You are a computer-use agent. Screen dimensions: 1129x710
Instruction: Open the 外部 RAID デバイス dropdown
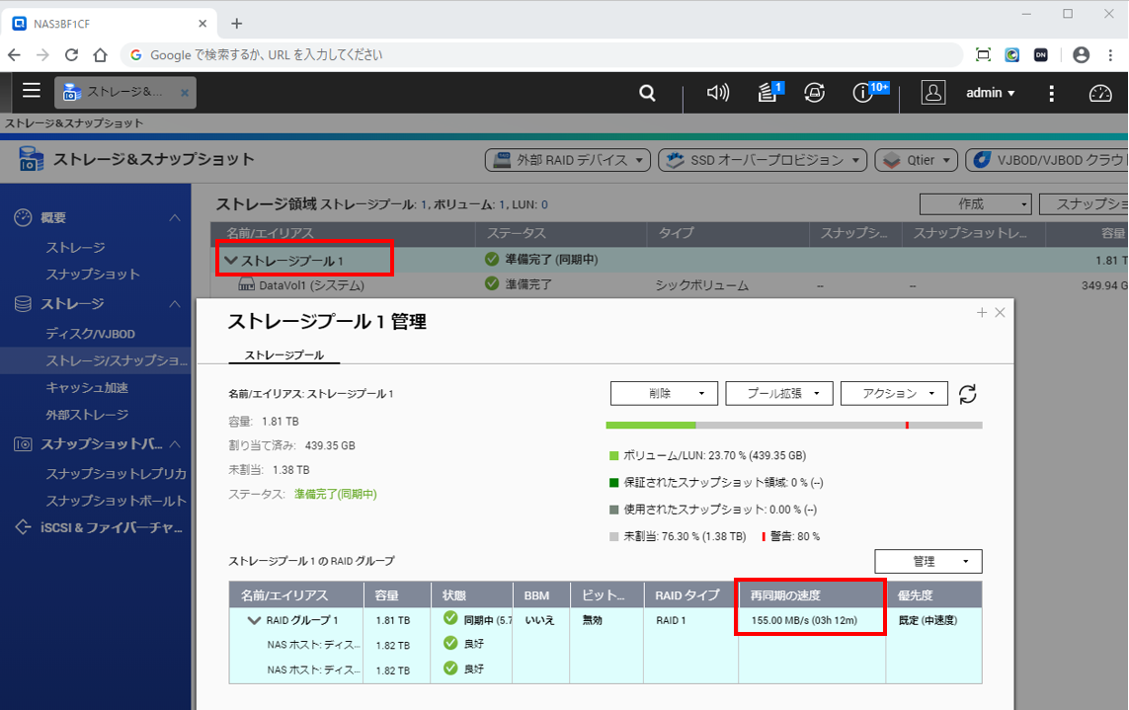568,160
